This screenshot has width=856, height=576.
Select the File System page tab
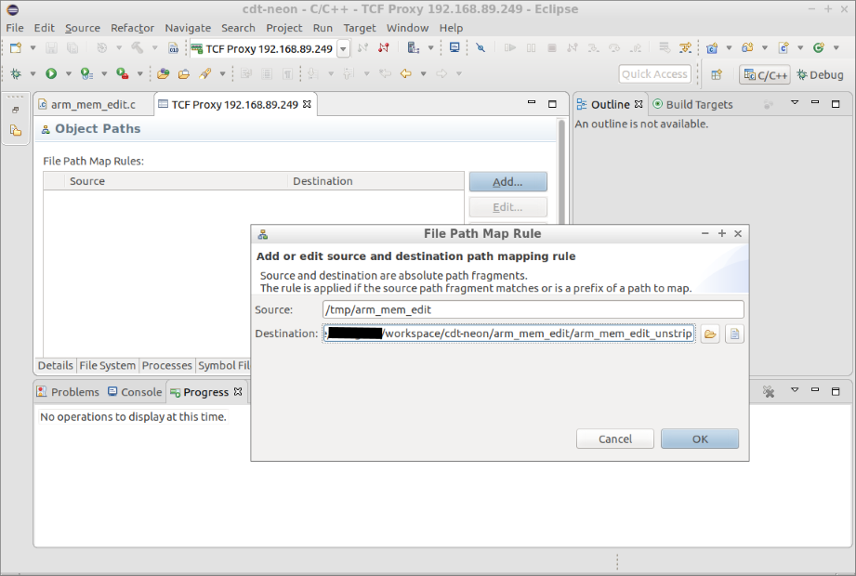click(107, 365)
